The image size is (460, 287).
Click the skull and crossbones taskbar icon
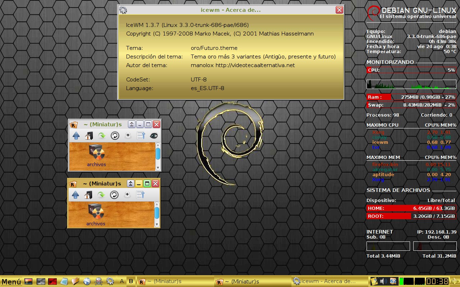click(x=98, y=282)
